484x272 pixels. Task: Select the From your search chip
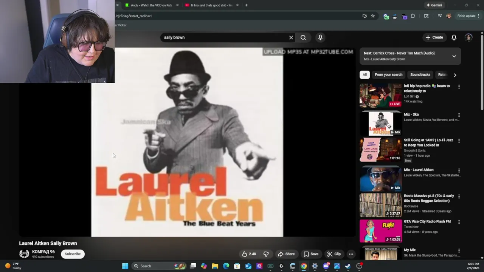point(388,75)
